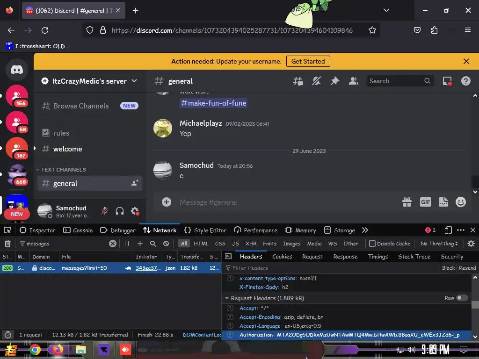Switch to Debugger tab

(x=117, y=230)
